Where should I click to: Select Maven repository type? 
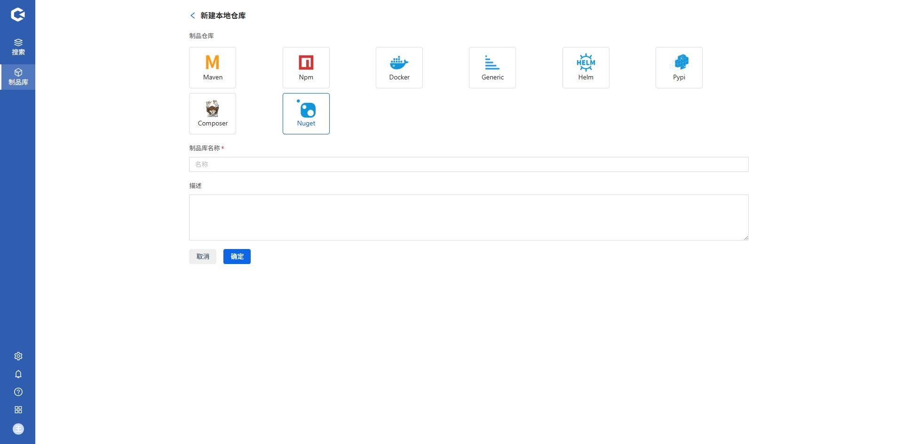click(213, 68)
